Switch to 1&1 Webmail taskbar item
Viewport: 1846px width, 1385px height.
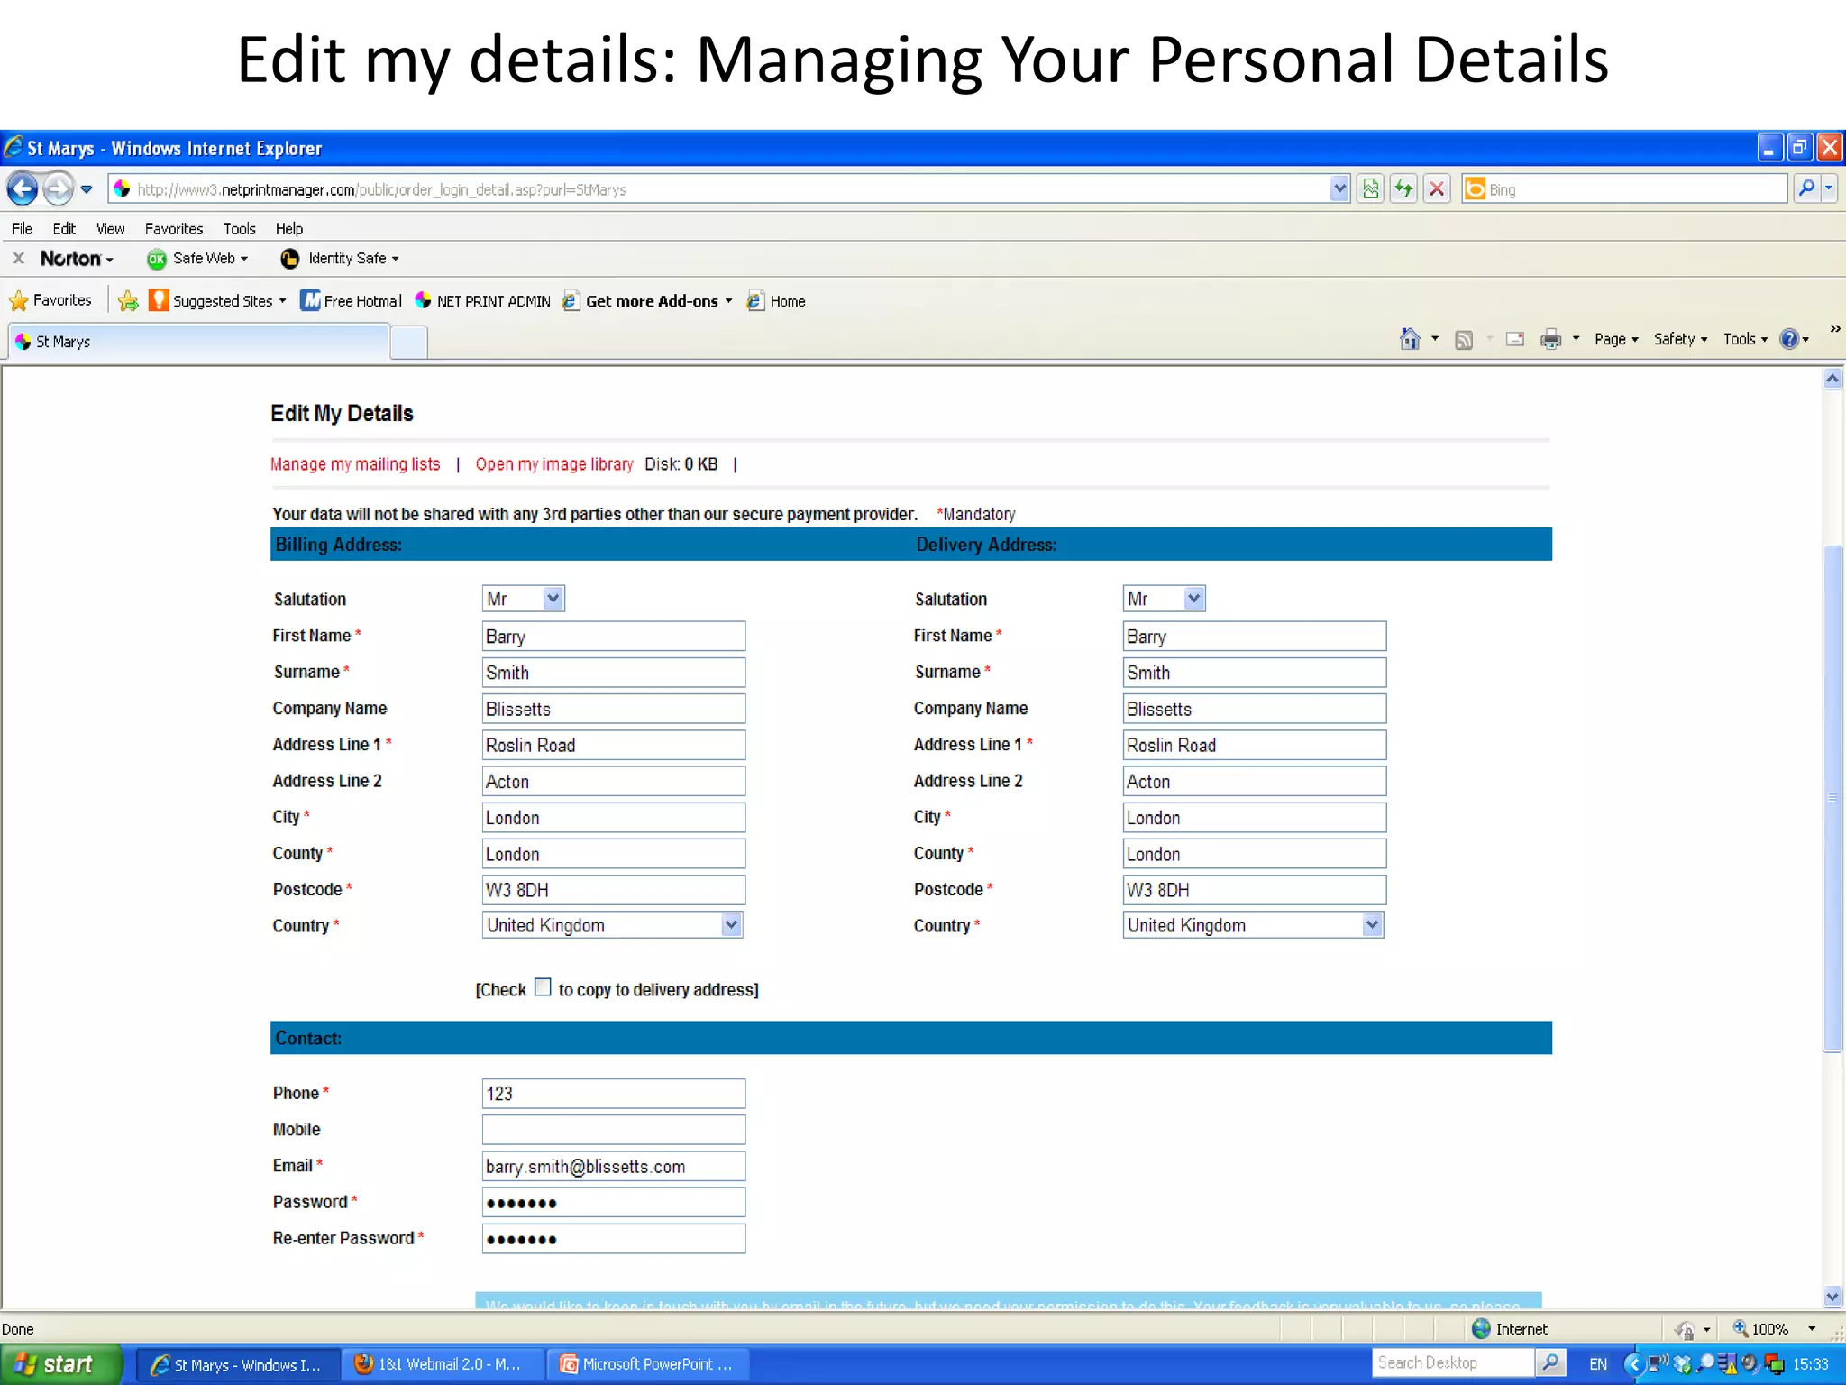tap(444, 1364)
